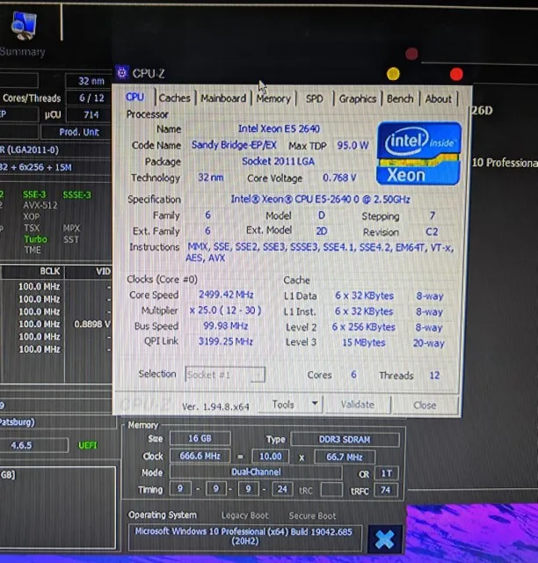Viewport: 538px width, 563px height.
Task: Click the Ver. 1.94.8.x64 version text
Action: coord(215,406)
